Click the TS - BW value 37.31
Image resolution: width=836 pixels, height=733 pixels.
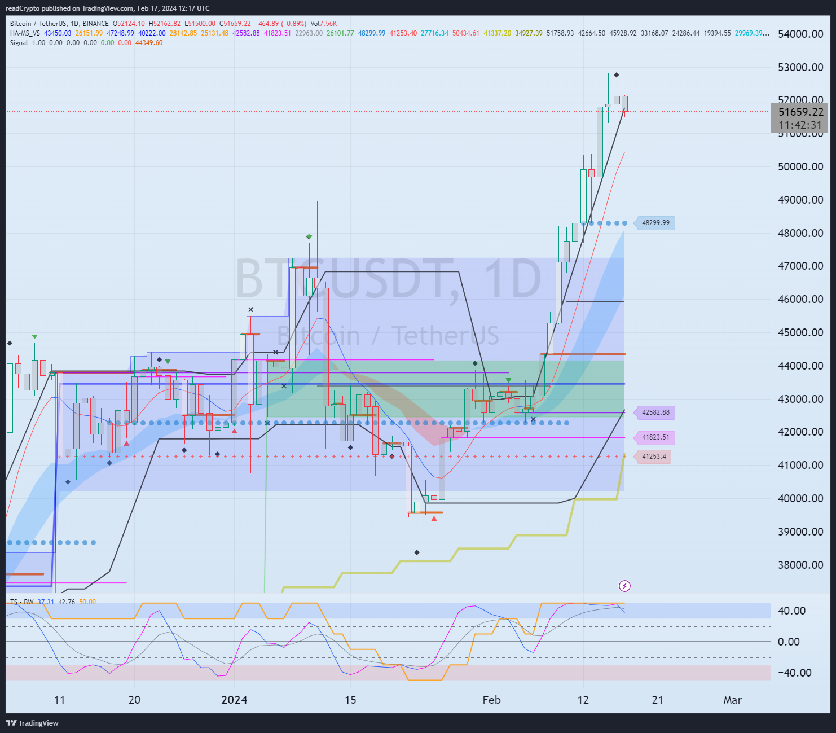tap(46, 602)
